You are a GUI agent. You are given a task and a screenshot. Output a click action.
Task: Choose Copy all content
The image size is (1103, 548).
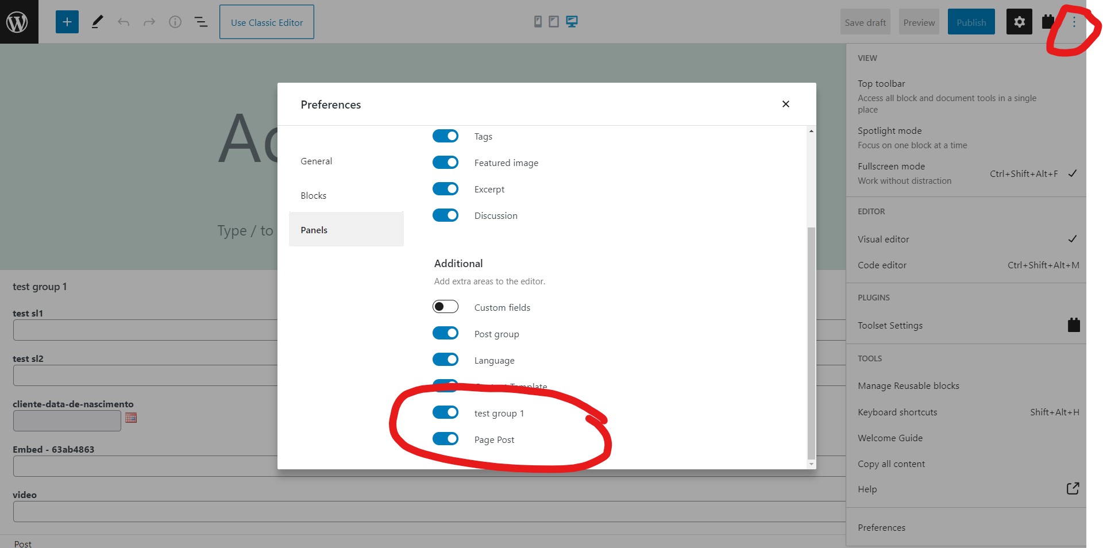click(966, 464)
